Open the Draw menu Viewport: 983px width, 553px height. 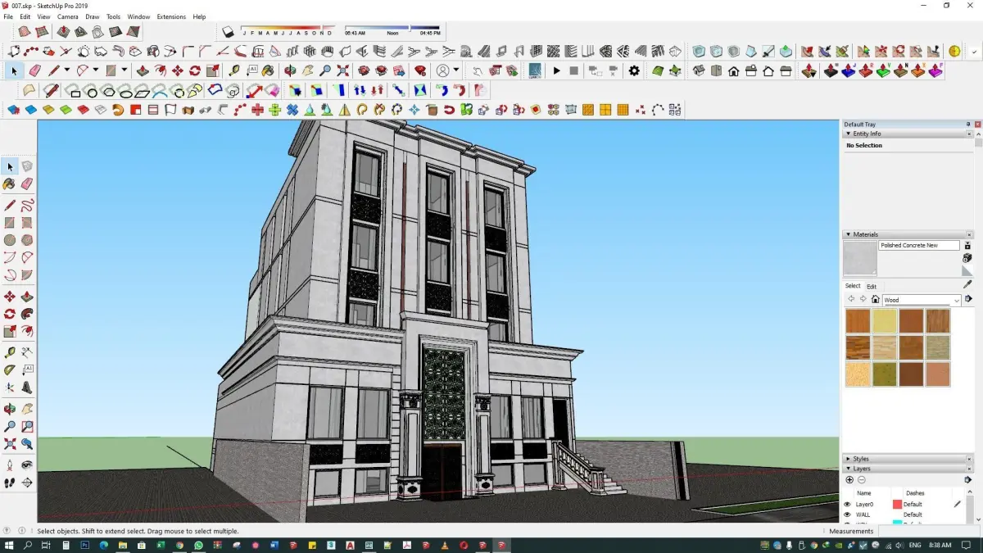click(x=93, y=16)
